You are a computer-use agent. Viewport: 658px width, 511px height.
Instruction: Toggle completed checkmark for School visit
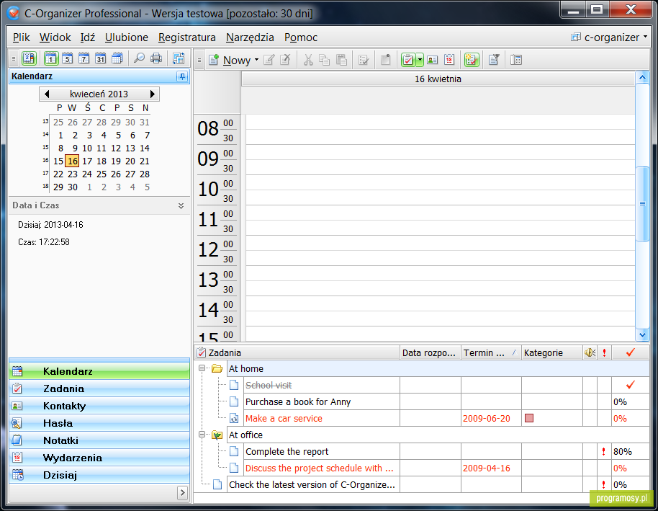630,385
